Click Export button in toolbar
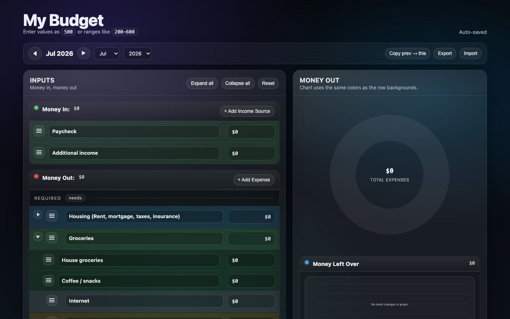Image resolution: width=510 pixels, height=319 pixels. click(445, 53)
